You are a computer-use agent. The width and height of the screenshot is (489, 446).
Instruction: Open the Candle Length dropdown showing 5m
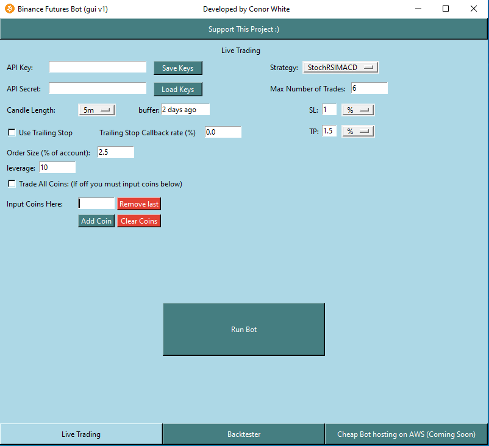pyautogui.click(x=97, y=110)
